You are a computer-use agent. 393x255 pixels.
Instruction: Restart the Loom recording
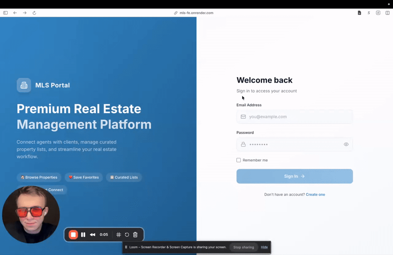[127, 234]
